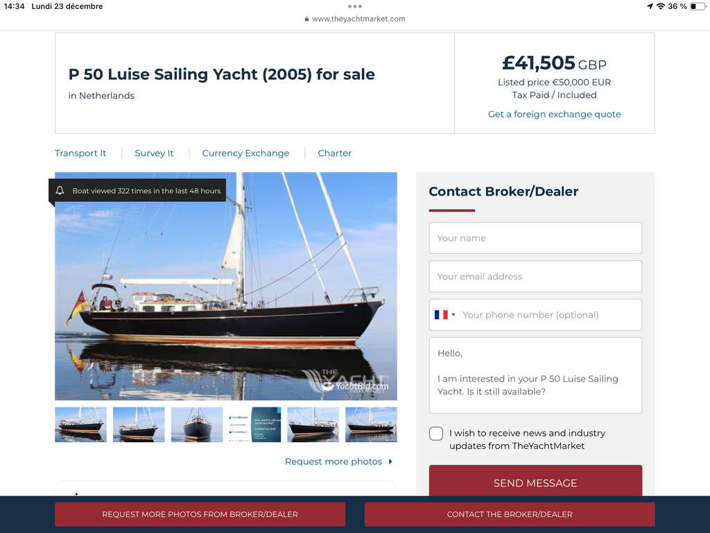
Task: Click Get a foreign exchange quote
Action: point(554,115)
